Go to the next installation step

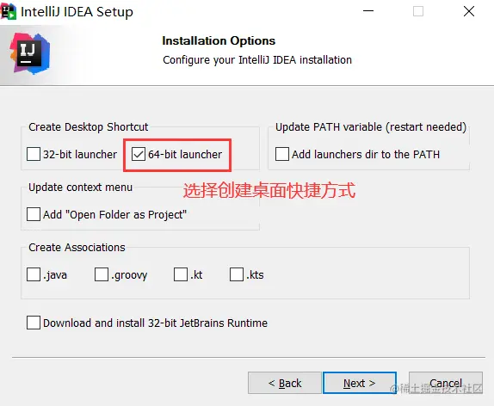tap(360, 383)
